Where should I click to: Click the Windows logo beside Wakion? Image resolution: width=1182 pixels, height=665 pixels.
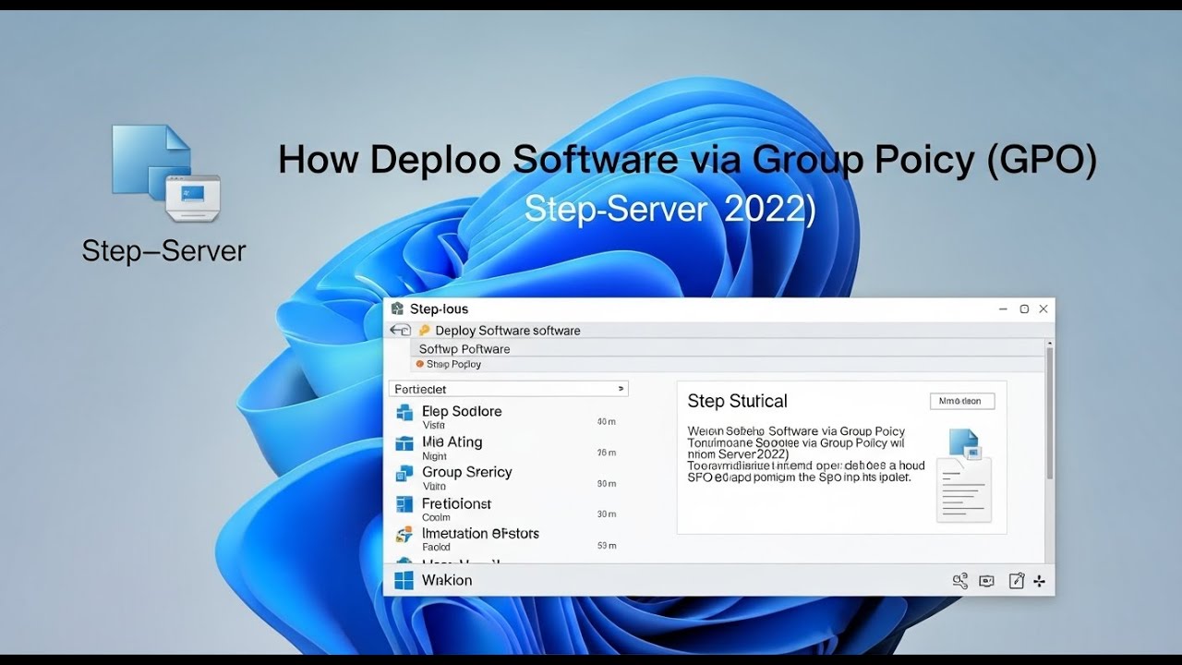coord(404,580)
